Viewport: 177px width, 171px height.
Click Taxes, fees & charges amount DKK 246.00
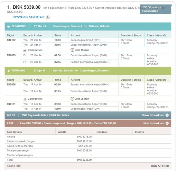[85, 146]
